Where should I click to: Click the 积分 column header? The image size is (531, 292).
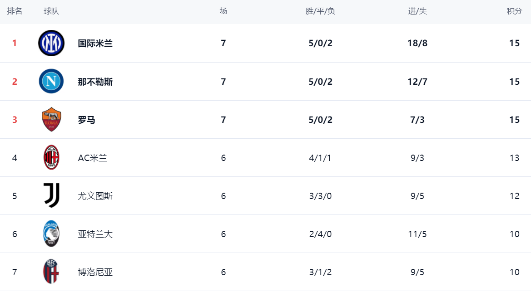pos(514,11)
